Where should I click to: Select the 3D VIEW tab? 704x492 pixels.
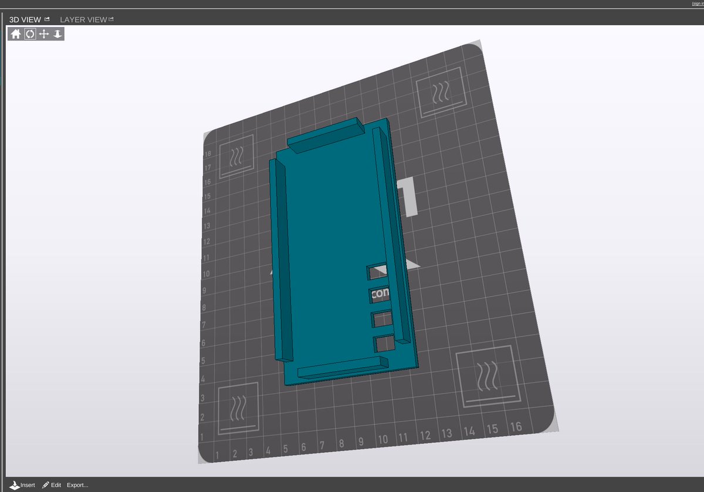25,19
